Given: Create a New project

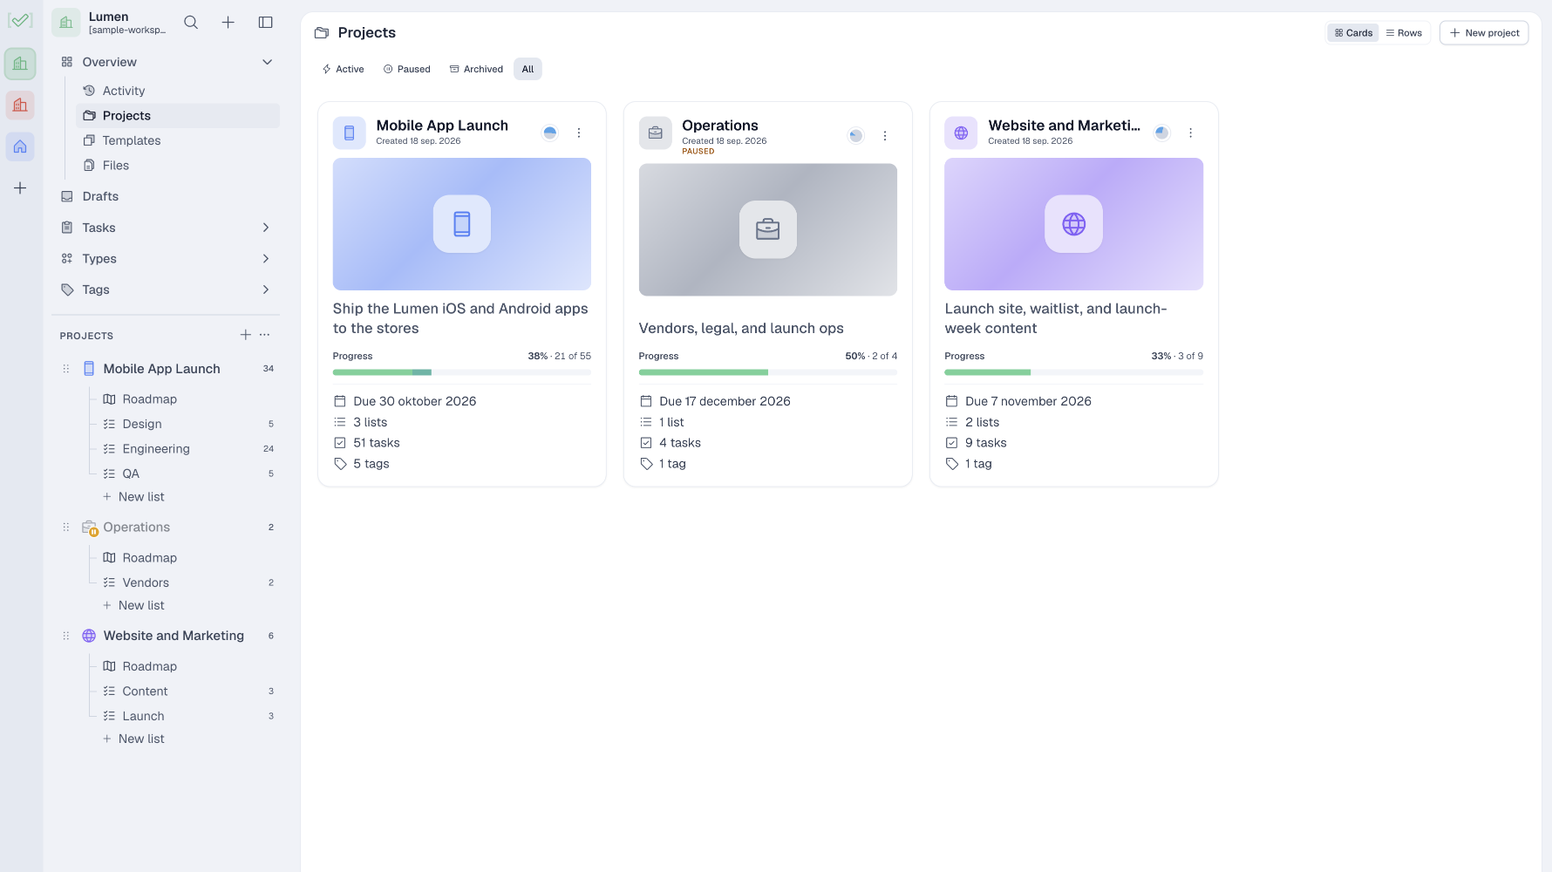Looking at the screenshot, I should [1484, 33].
